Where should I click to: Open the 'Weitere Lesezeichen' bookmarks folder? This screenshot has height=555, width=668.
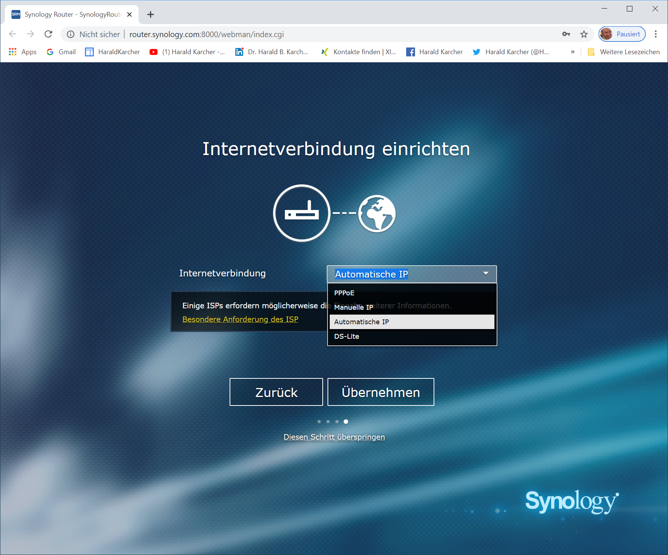pyautogui.click(x=624, y=52)
